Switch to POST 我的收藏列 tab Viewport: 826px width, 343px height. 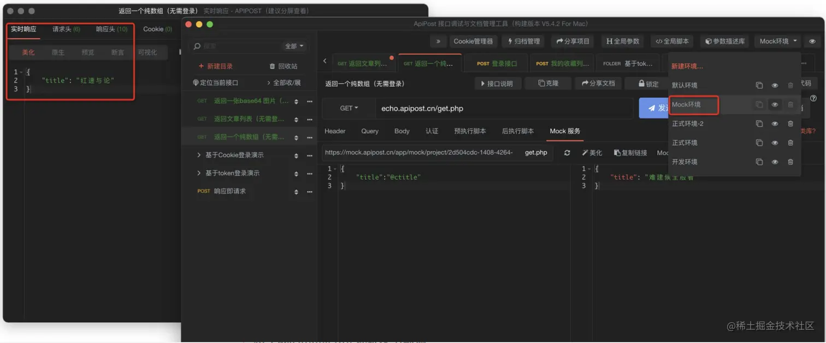click(x=562, y=63)
